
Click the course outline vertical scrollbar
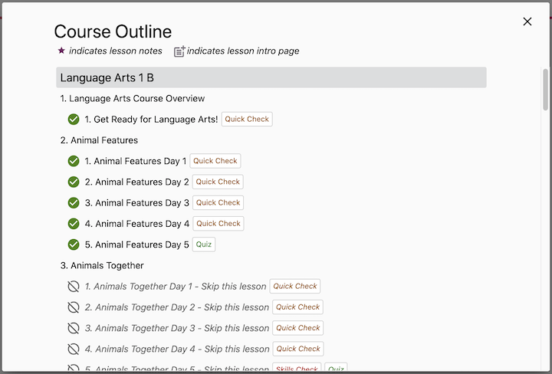[x=545, y=90]
